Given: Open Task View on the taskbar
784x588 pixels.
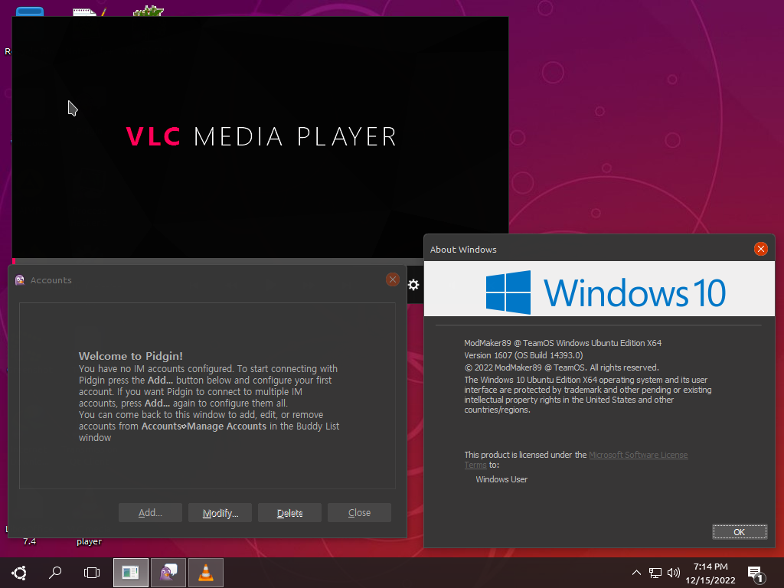Looking at the screenshot, I should (x=92, y=573).
